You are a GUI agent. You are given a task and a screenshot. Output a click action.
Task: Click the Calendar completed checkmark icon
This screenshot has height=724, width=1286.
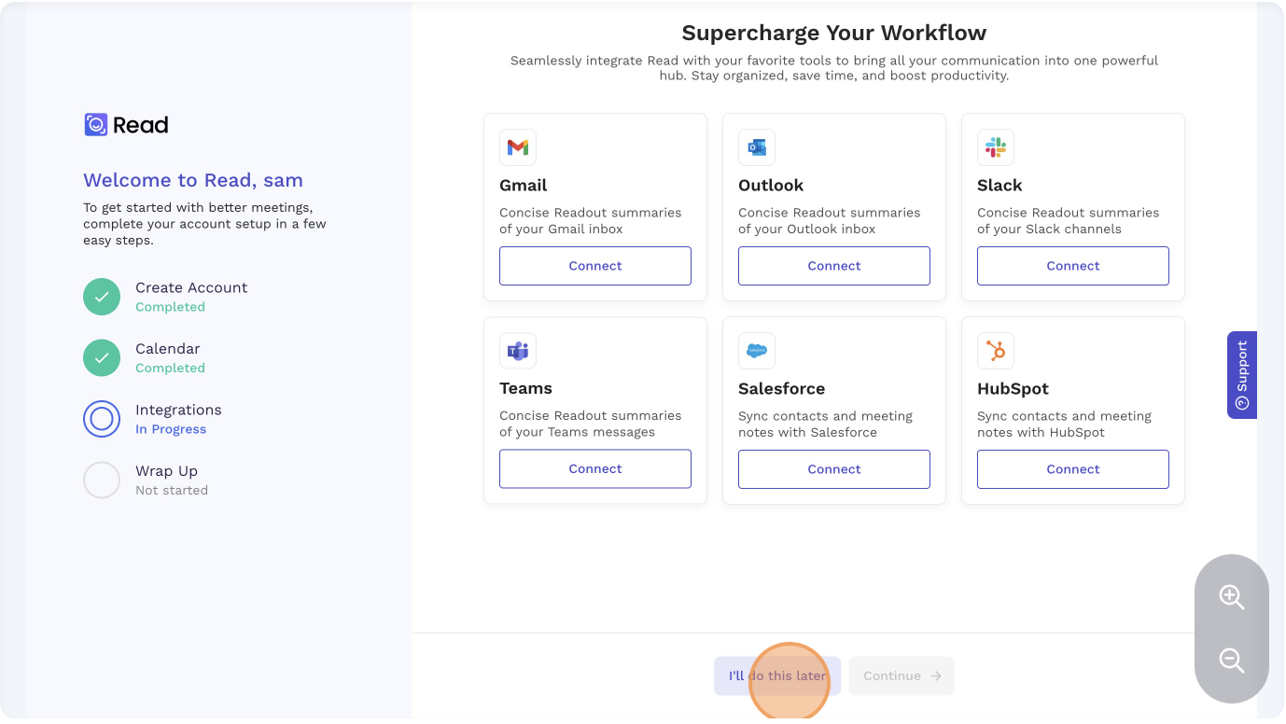(102, 358)
